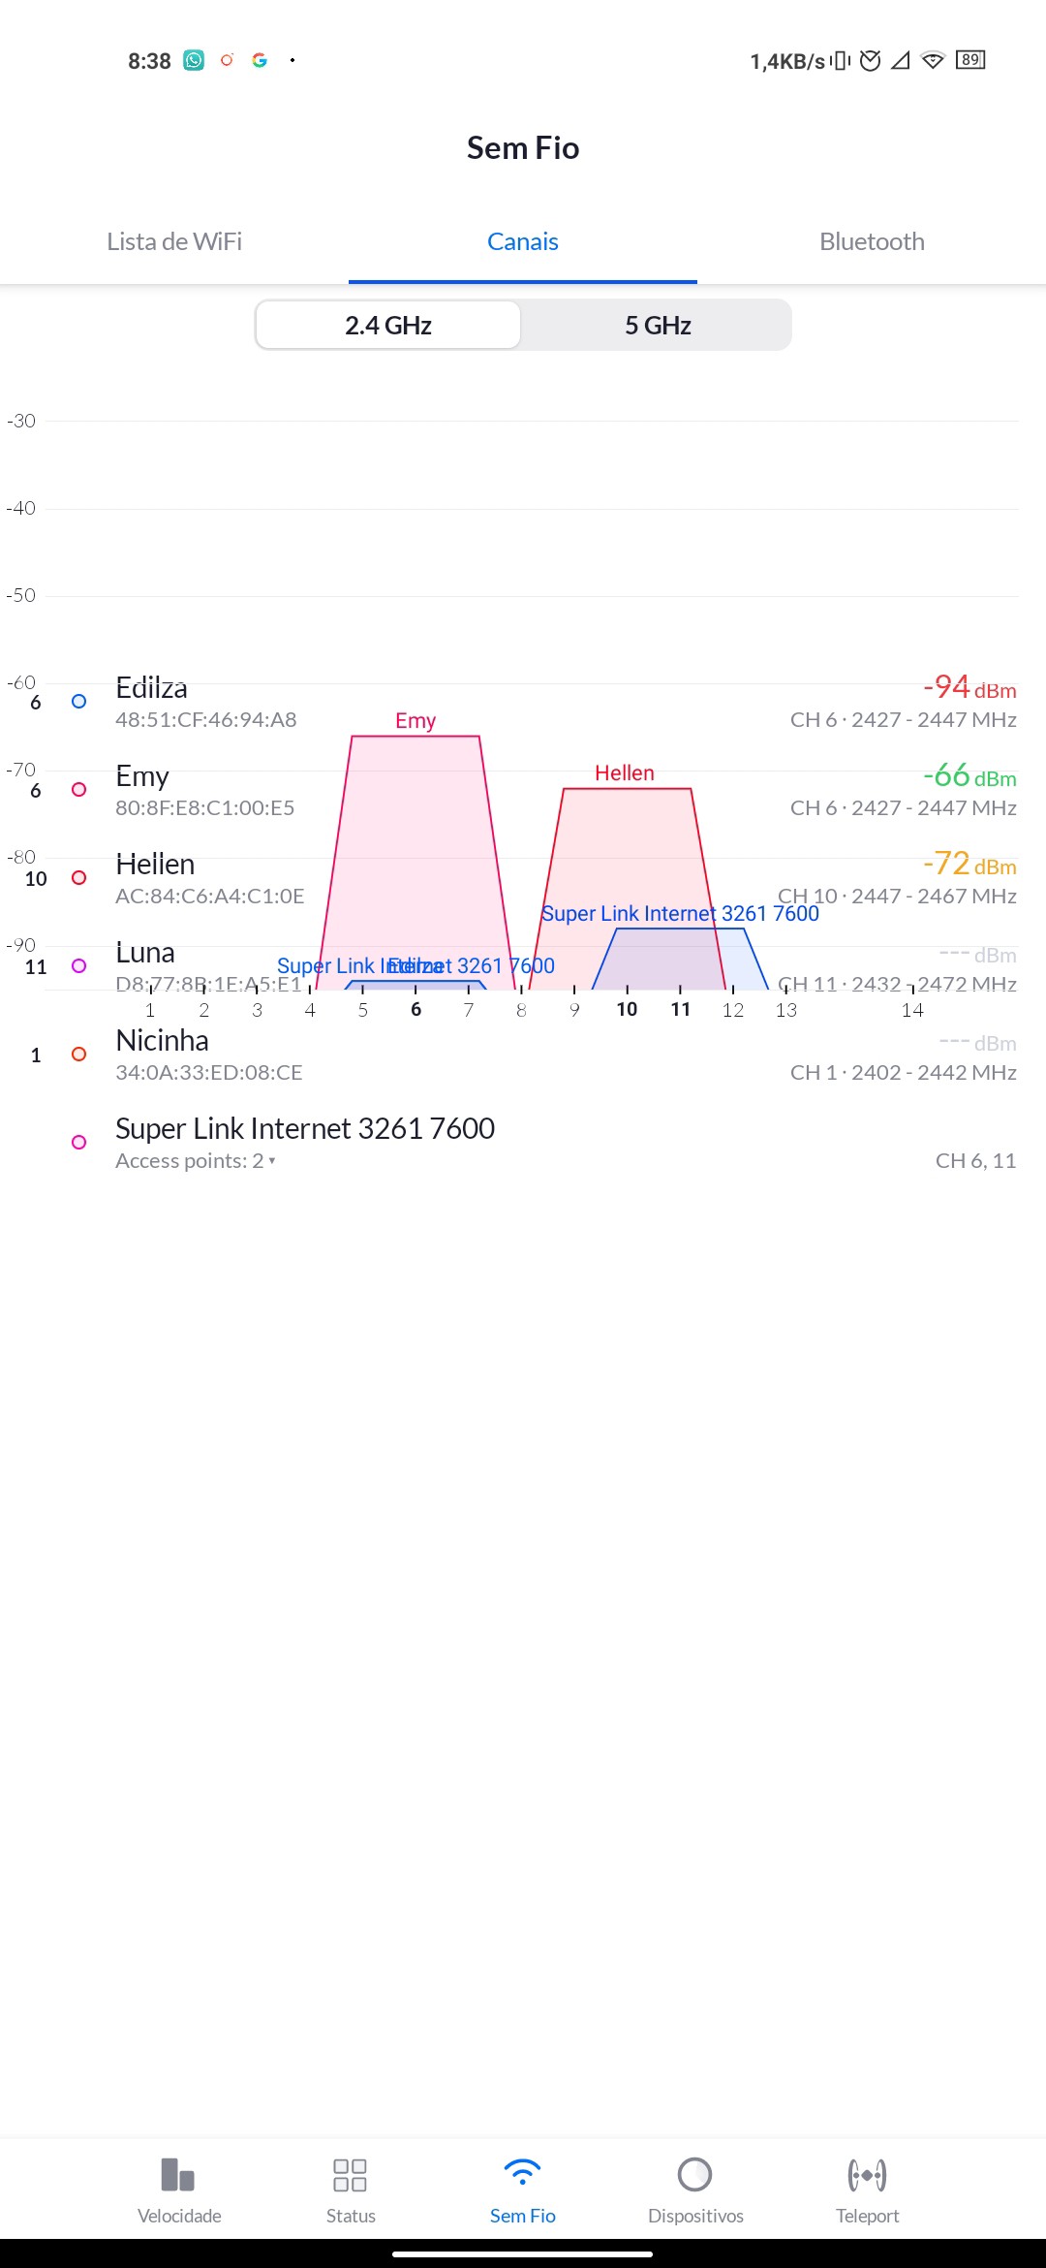Switch to the Bluetooth tab

coord(872,241)
